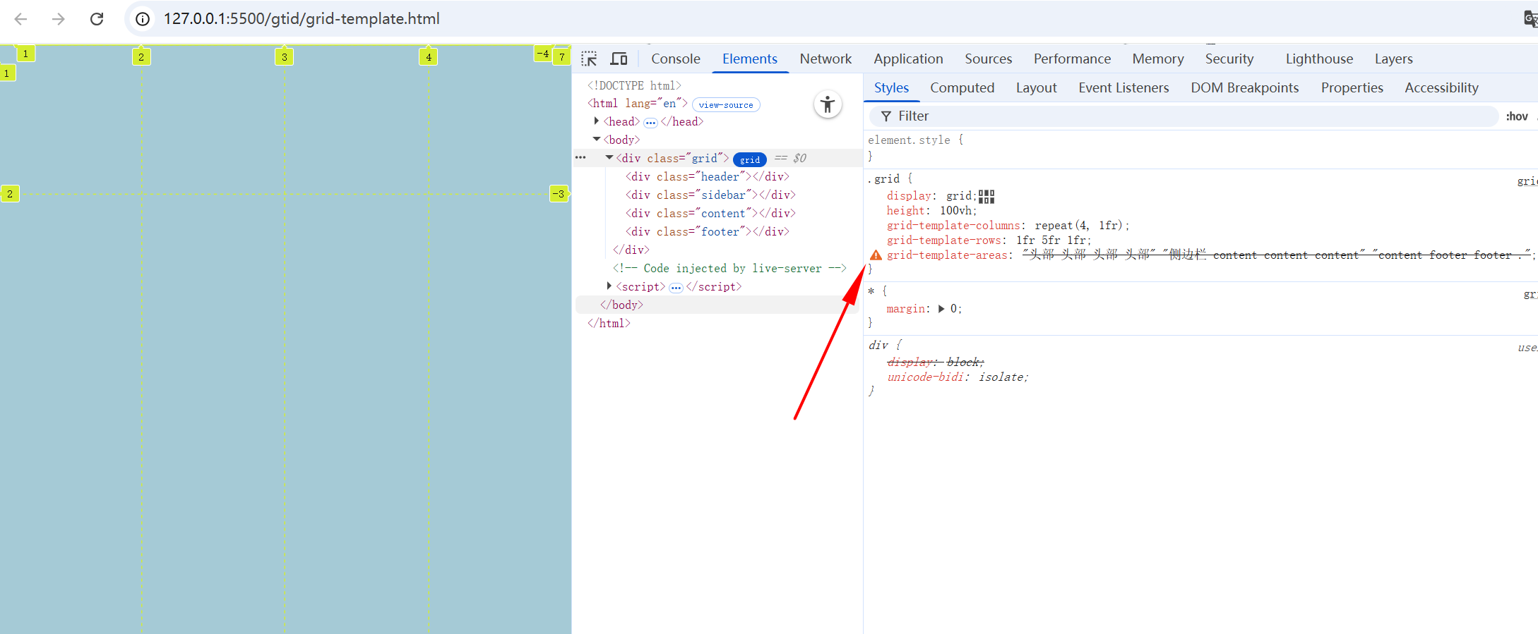Collapse the div class grid node
Viewport: 1538px width, 634px height.
[609, 158]
